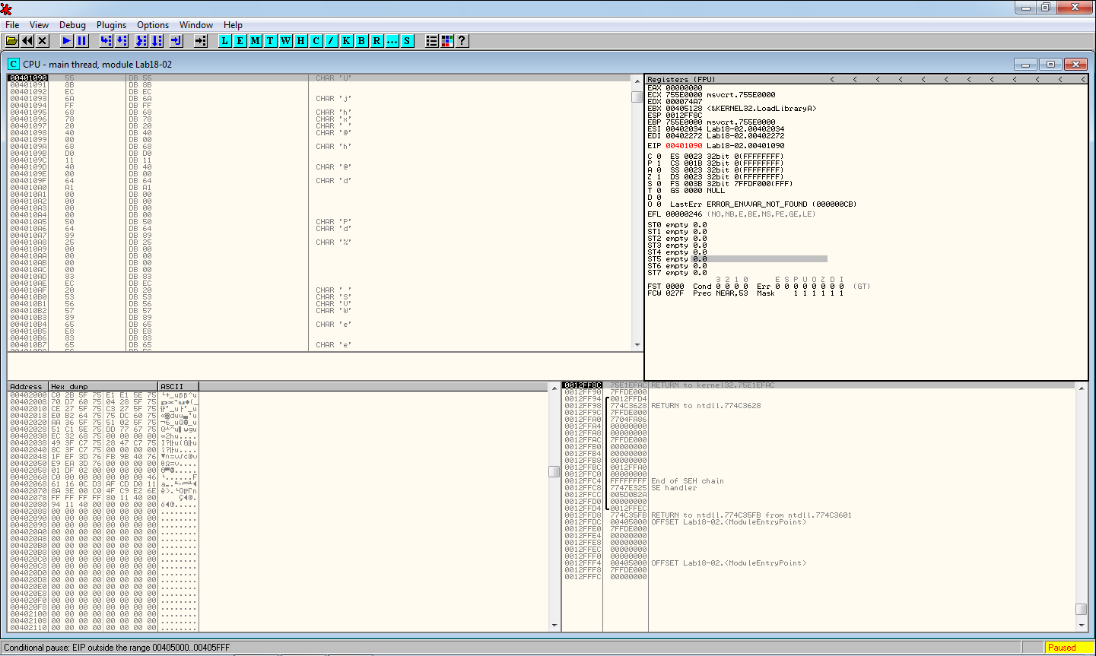Select the EAX 00000000 register line
The height and width of the screenshot is (656, 1096).
(x=675, y=88)
